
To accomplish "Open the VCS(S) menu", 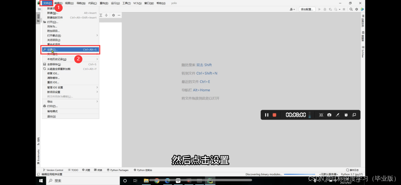I will pos(138,3).
